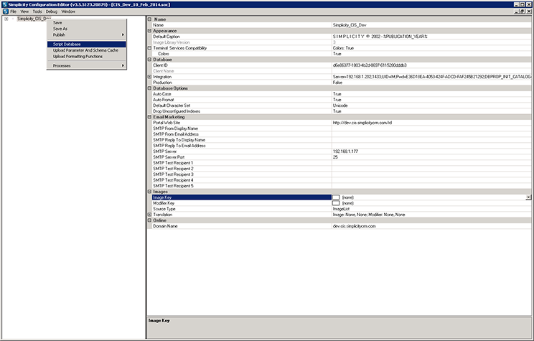Restore the inner document window
534x341 pixels.
click(x=523, y=11)
